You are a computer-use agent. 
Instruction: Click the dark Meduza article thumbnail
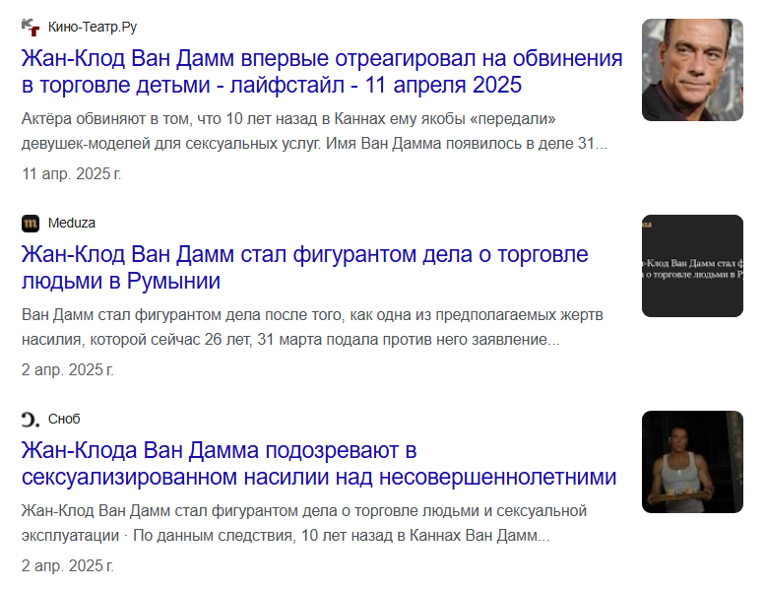[692, 266]
